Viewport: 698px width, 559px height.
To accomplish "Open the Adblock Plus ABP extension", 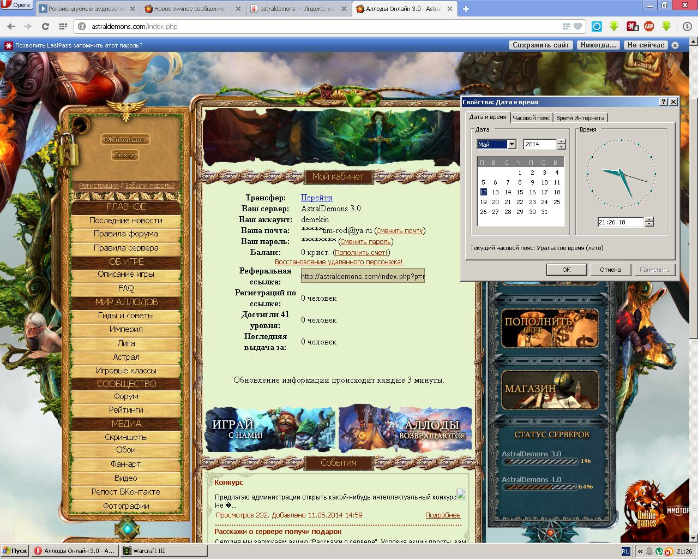I will pyautogui.click(x=649, y=26).
